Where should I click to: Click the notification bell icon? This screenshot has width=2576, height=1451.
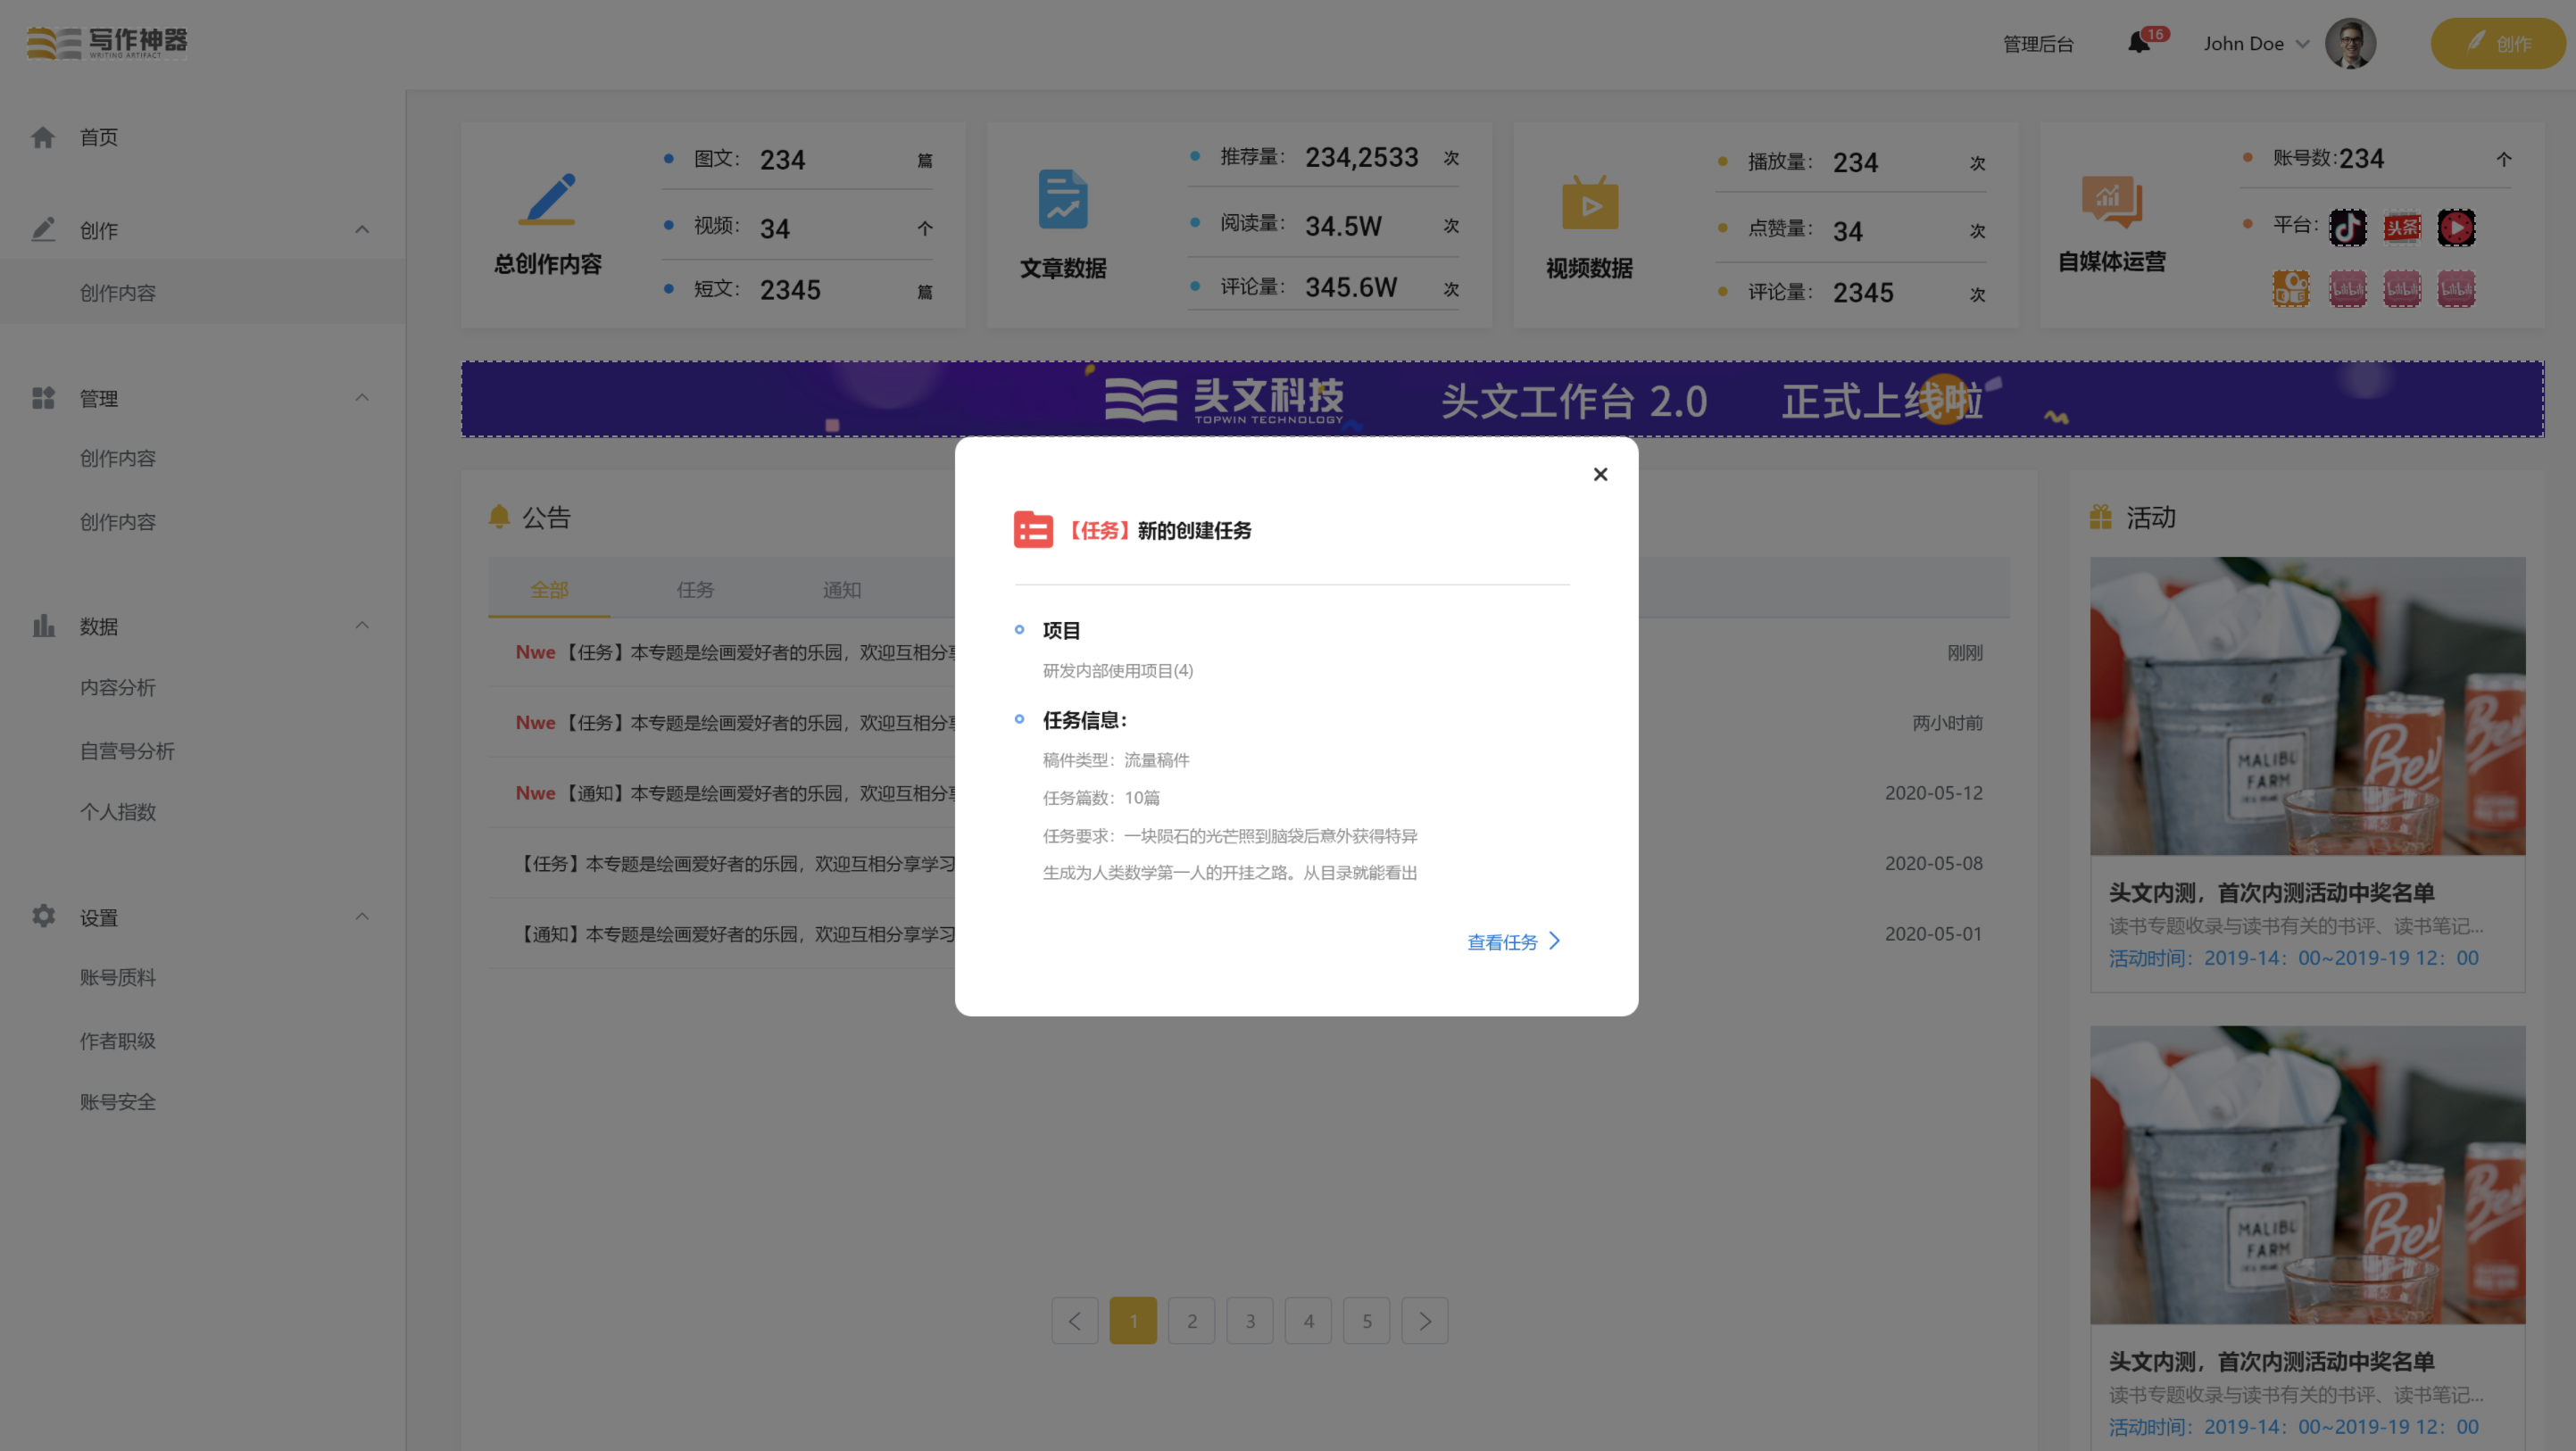point(2139,43)
